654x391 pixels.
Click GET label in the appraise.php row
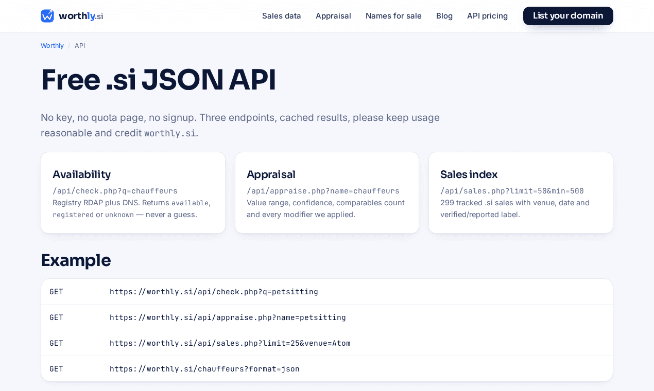[56, 317]
